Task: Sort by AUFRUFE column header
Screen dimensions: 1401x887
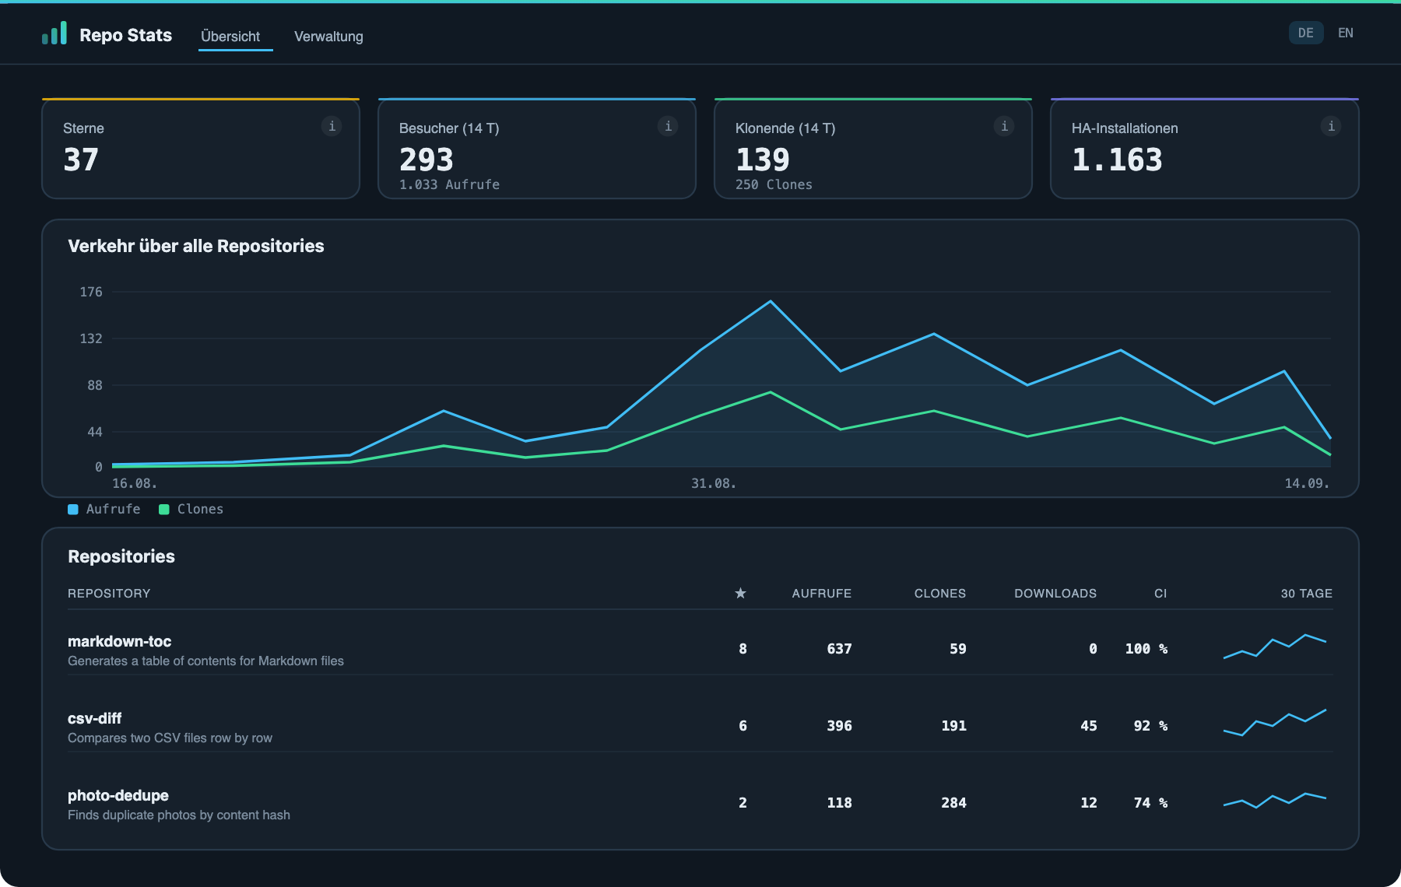Action: [821, 593]
